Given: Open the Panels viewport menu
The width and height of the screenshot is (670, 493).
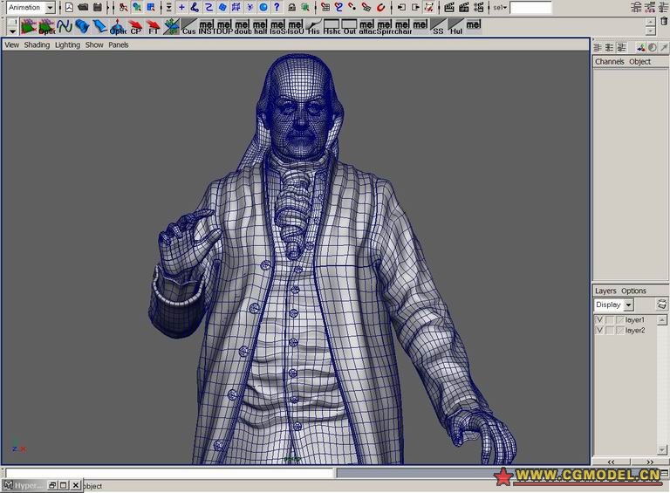Looking at the screenshot, I should [x=118, y=45].
